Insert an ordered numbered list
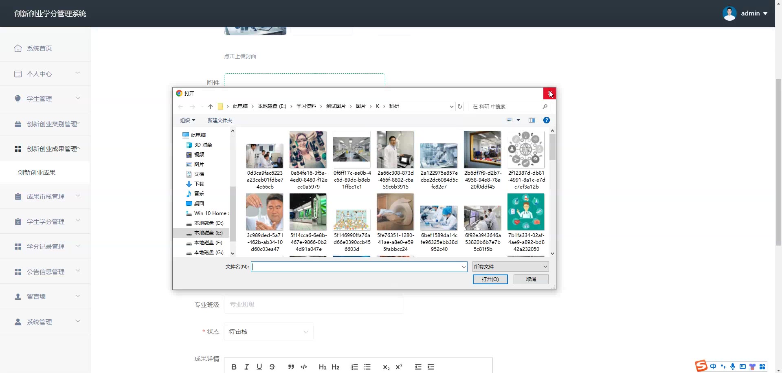The image size is (782, 373). (x=355, y=367)
